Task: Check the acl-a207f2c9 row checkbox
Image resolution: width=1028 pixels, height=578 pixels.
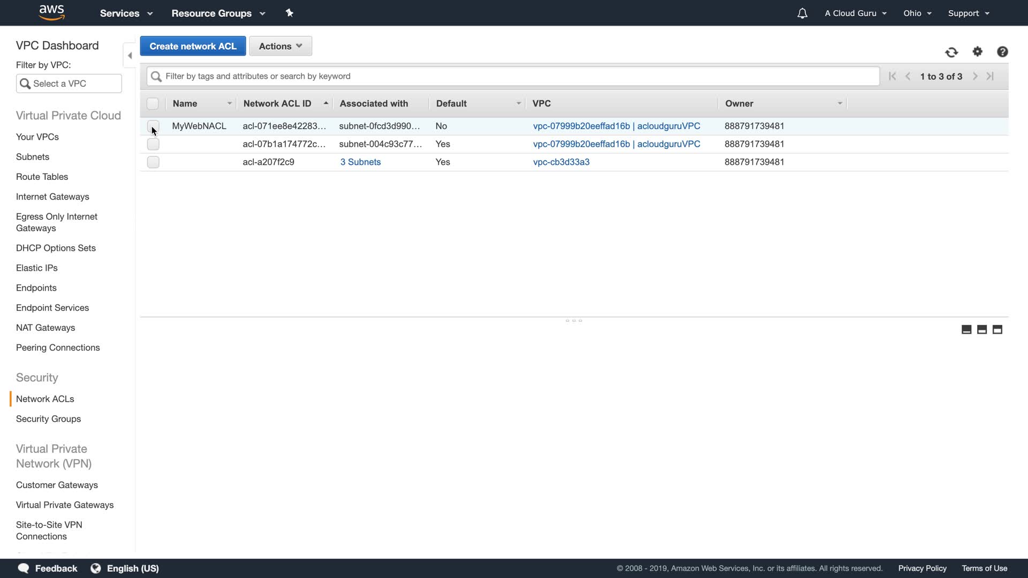Action: click(x=153, y=162)
